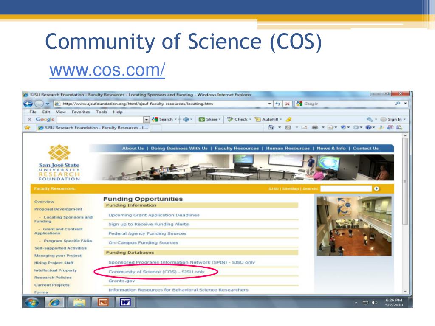
Task: Click the Google Toolbar Search button
Action: [x=164, y=119]
